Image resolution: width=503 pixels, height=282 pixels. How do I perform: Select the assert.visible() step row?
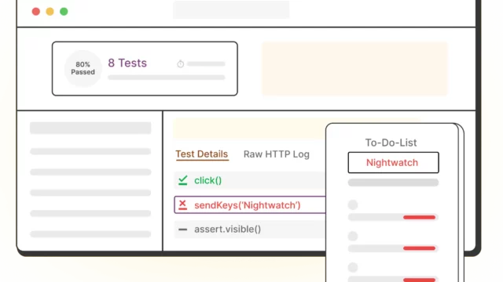[x=250, y=230]
